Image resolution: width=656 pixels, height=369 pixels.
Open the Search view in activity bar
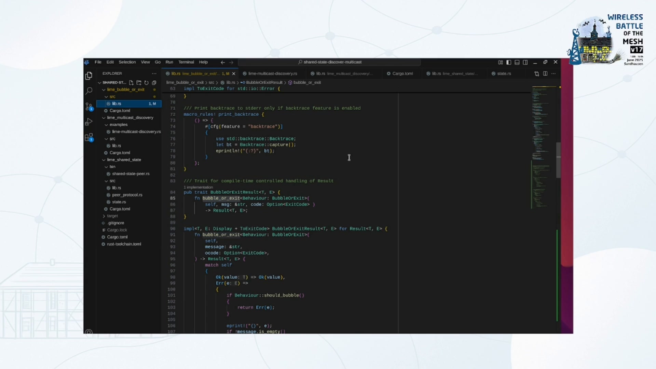[x=89, y=91]
